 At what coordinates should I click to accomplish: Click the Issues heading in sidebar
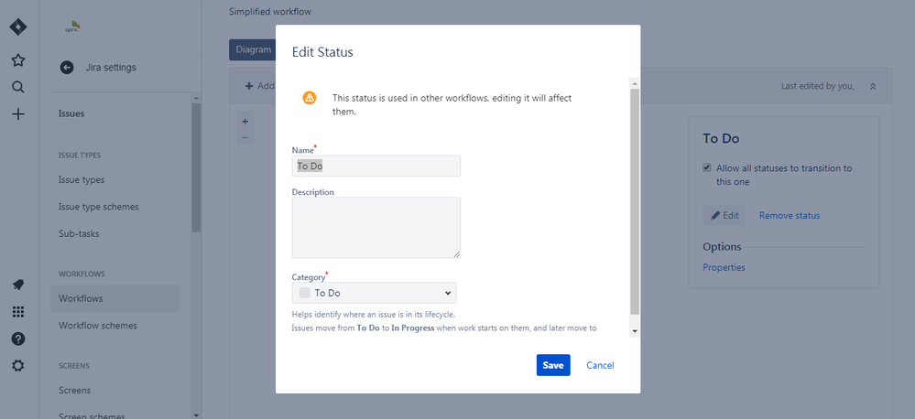71,113
